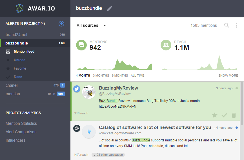This screenshot has width=244, height=160.
Task: Click BuzzingMyReview bee avatar
Action: (89, 92)
